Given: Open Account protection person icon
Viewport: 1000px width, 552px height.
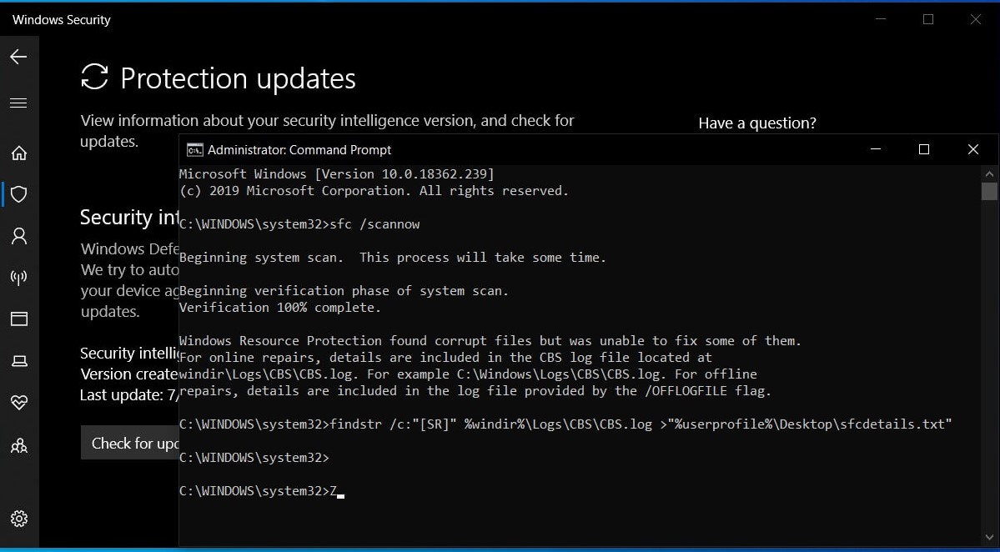Looking at the screenshot, I should click(x=19, y=236).
